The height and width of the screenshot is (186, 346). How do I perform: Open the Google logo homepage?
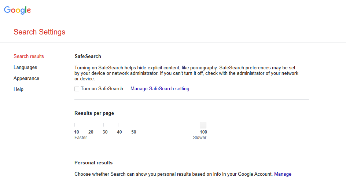(x=18, y=10)
